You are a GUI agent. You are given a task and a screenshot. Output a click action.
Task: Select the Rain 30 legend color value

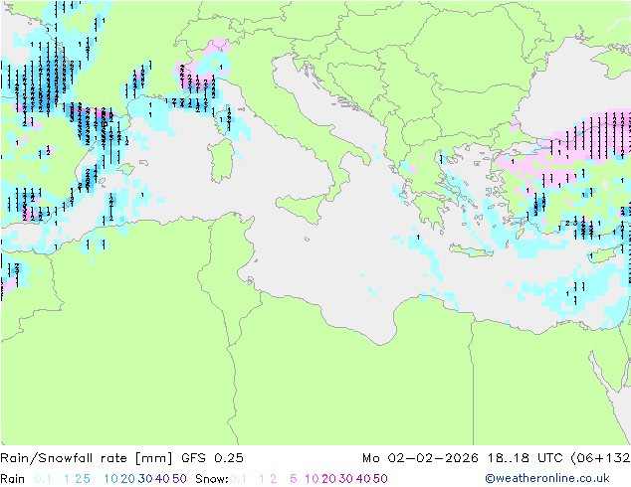[145, 479]
